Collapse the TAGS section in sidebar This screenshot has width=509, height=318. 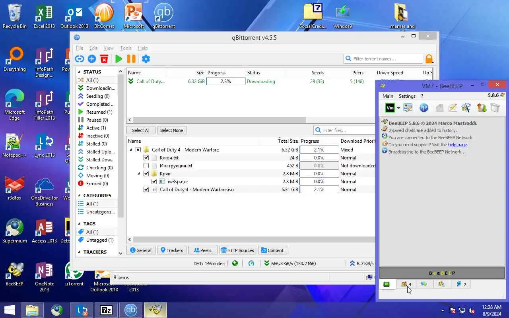(80, 224)
